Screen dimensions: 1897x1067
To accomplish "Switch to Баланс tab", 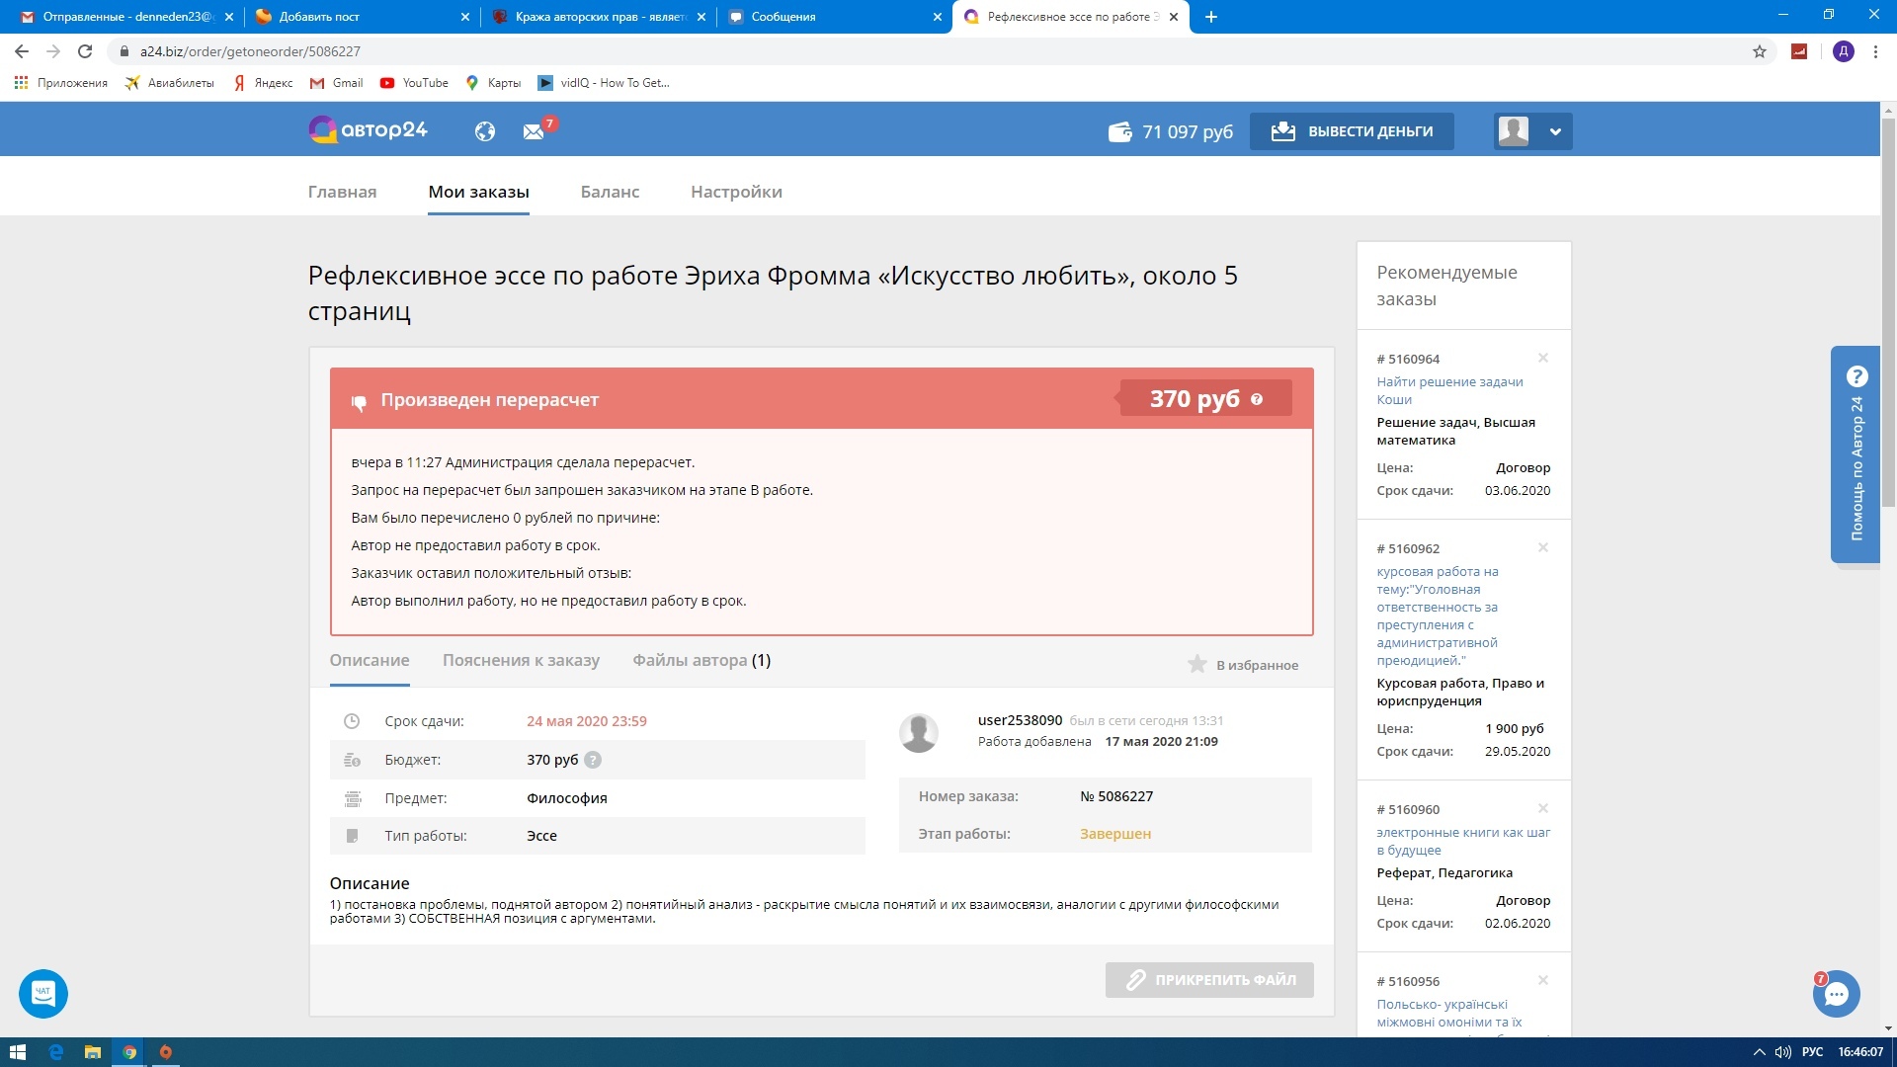I will [x=610, y=192].
